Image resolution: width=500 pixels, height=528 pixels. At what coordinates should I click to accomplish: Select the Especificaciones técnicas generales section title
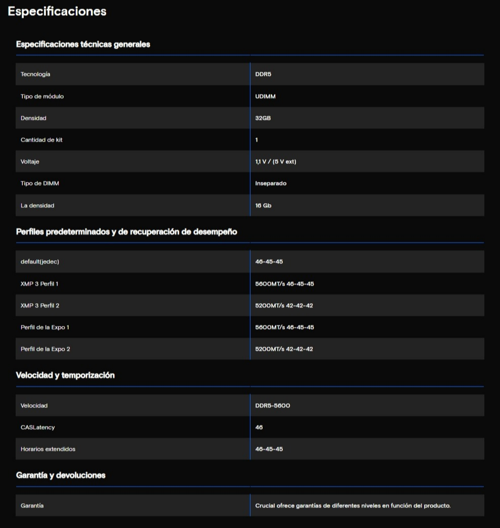[x=83, y=44]
